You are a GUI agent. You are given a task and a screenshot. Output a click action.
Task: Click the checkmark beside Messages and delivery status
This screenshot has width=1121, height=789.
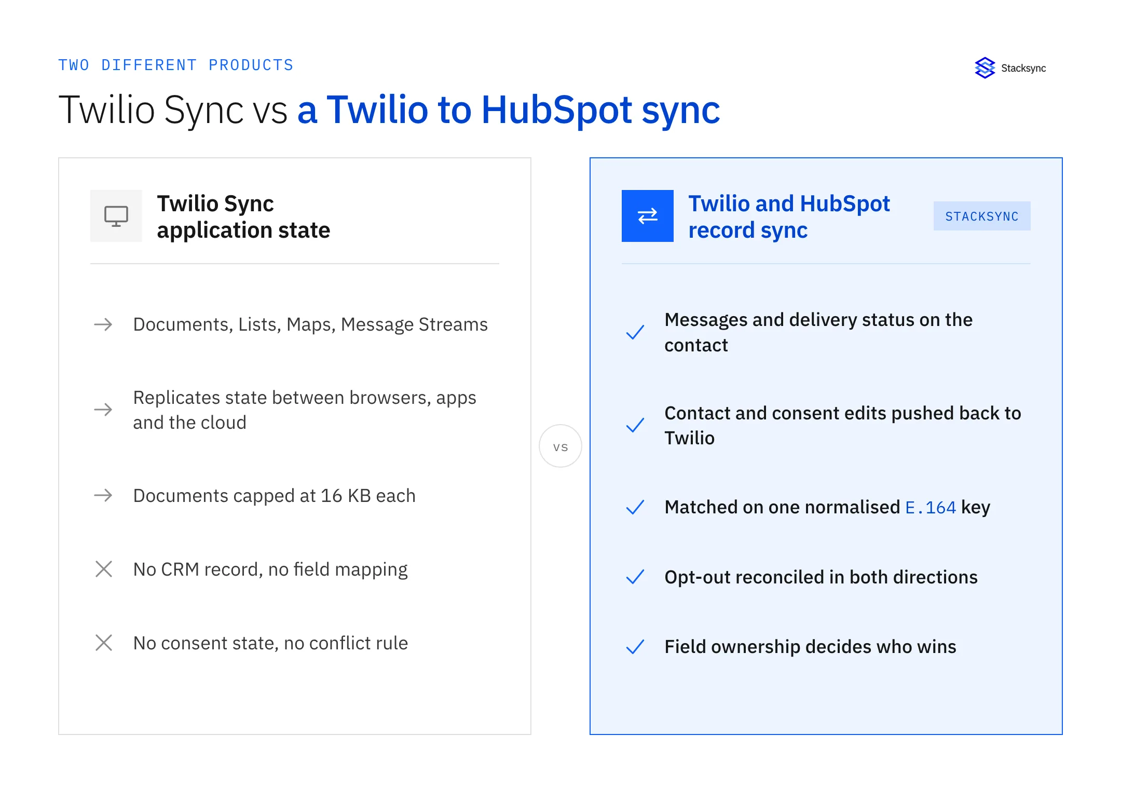(x=635, y=332)
